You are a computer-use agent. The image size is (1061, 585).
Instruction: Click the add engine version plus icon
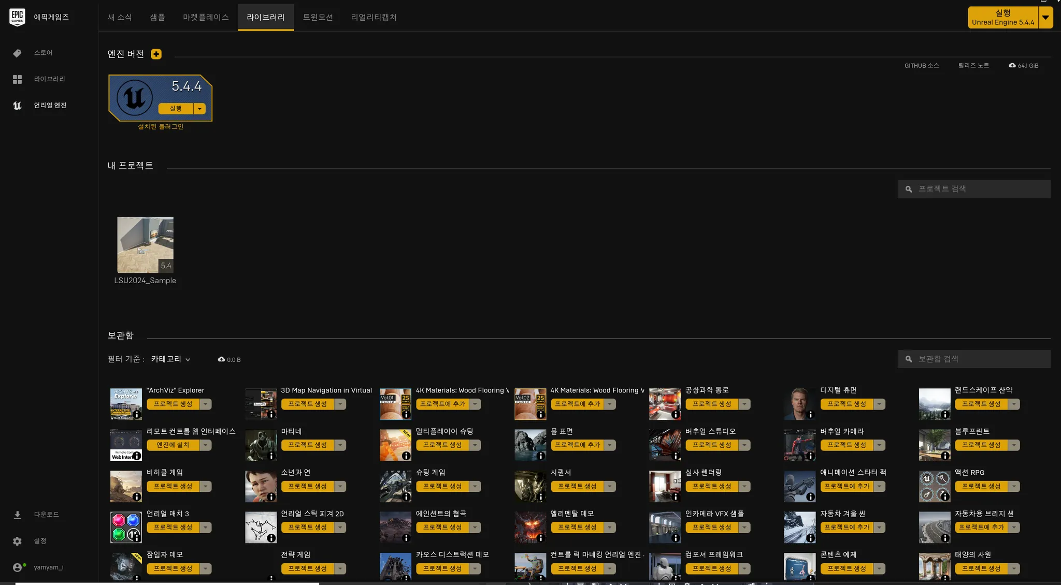(156, 54)
